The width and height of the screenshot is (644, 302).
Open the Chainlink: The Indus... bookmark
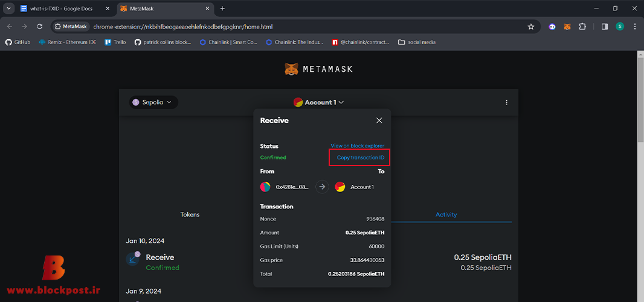coord(294,42)
